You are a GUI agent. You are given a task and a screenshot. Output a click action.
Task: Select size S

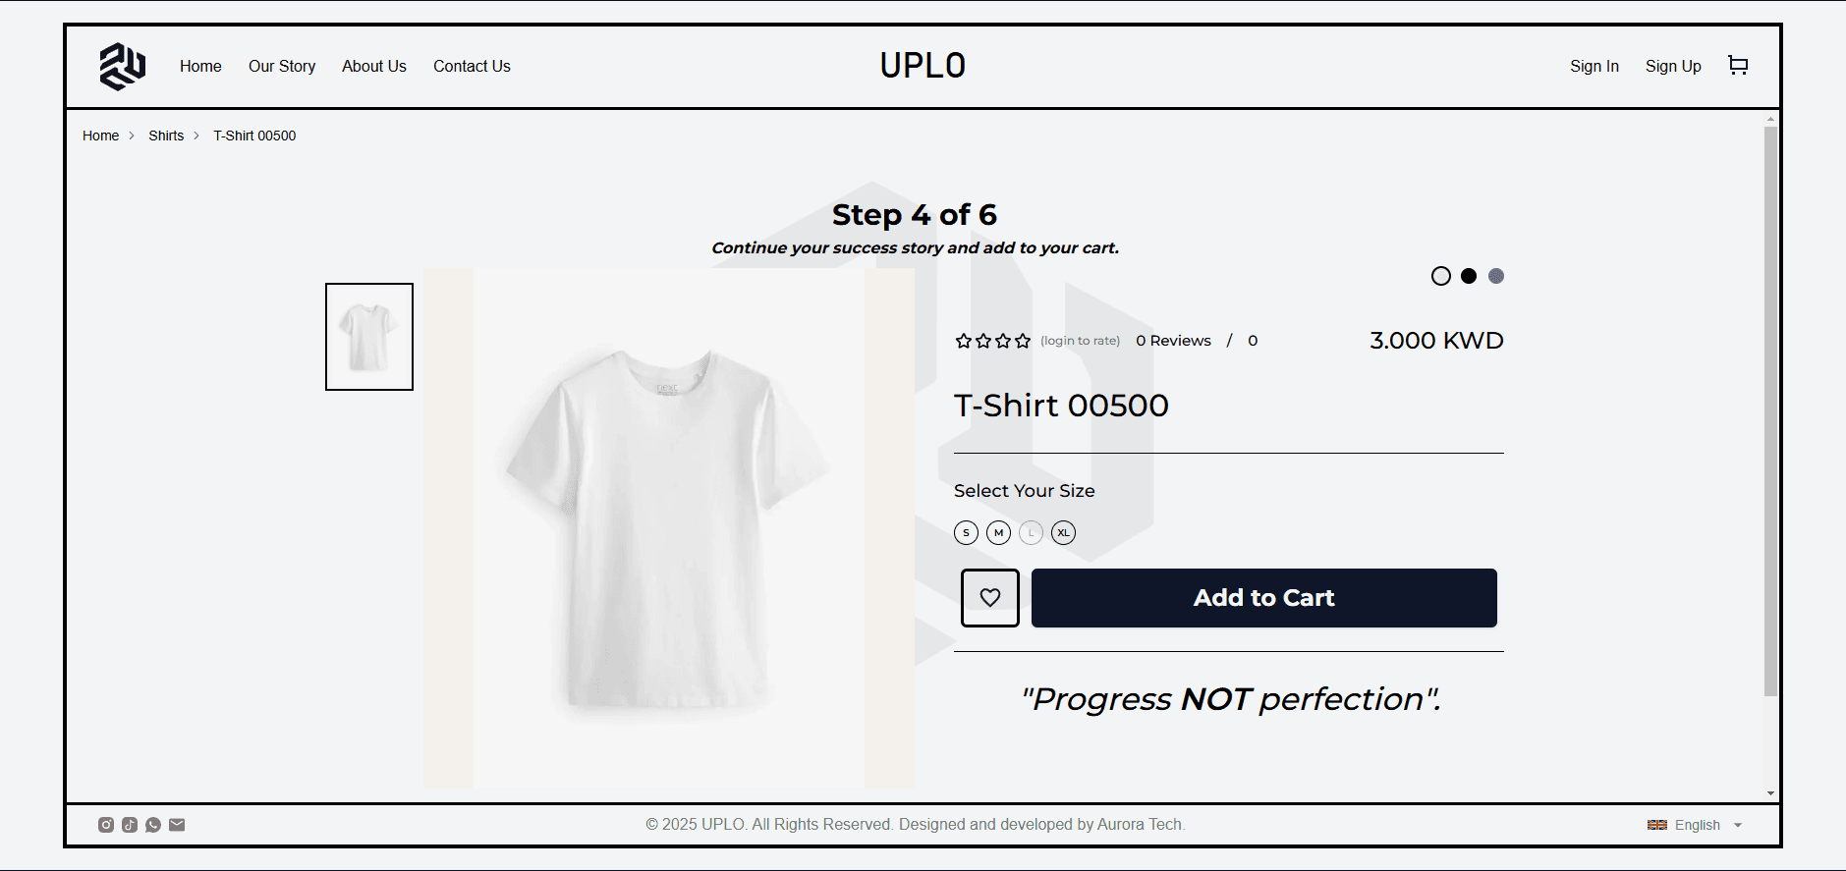pos(966,532)
